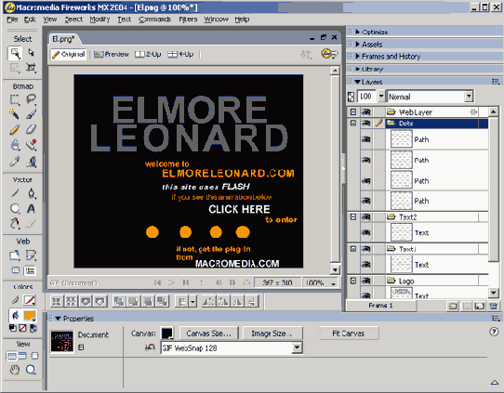504x393 pixels.
Task: Select the Pen tool
Action: (32, 193)
